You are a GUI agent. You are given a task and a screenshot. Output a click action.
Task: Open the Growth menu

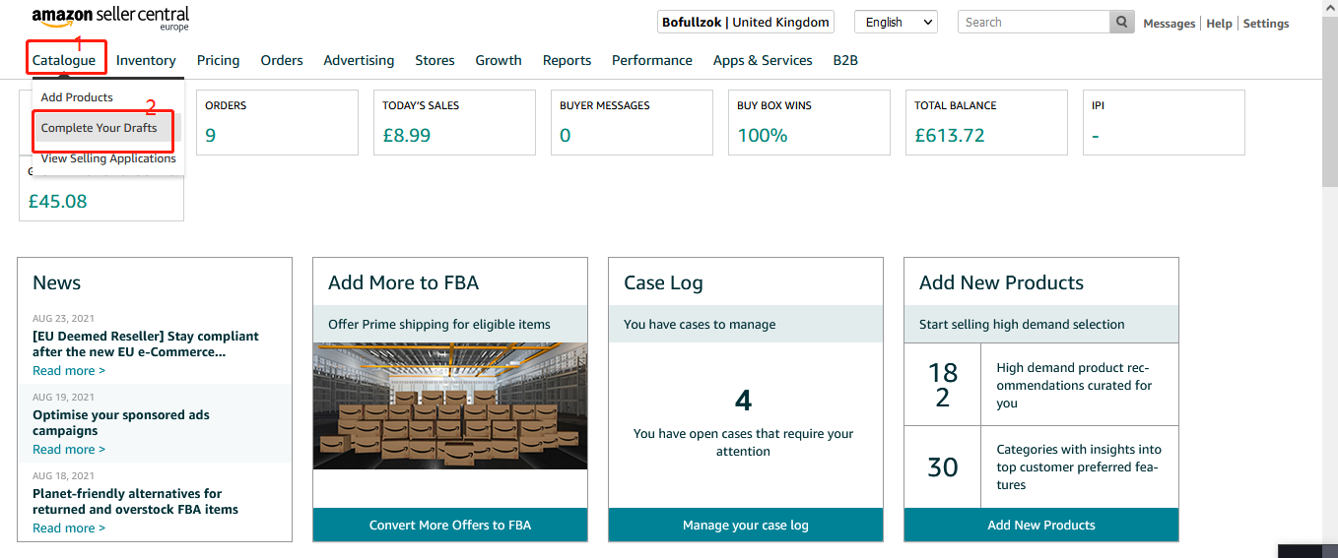pyautogui.click(x=499, y=60)
